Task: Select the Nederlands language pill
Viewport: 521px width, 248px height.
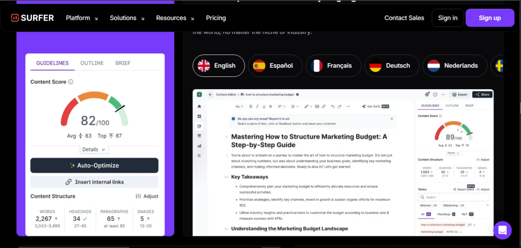Action: [455, 66]
